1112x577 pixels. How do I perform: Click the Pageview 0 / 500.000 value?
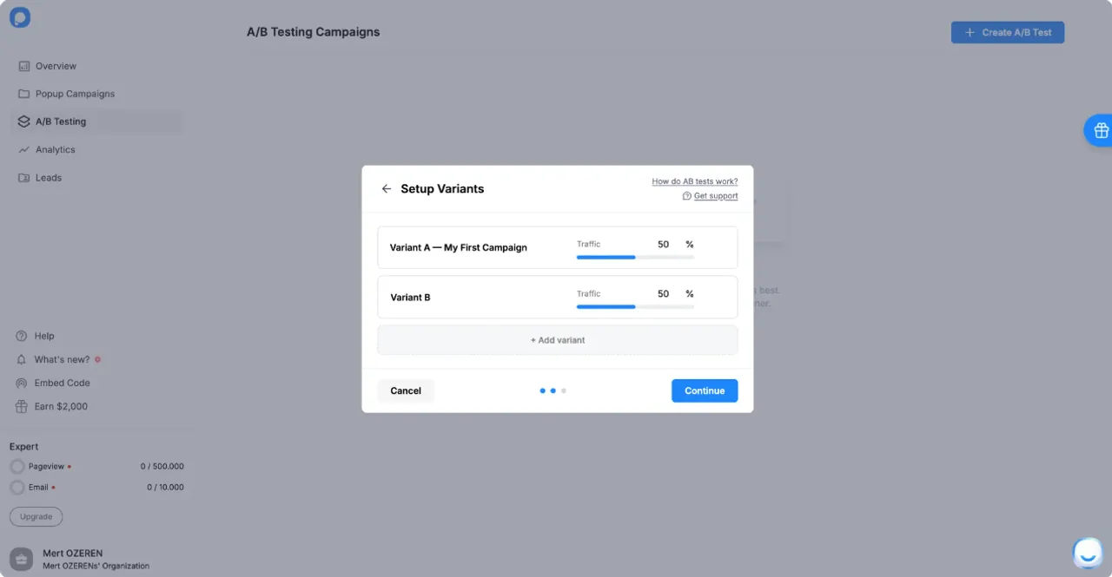pos(162,467)
